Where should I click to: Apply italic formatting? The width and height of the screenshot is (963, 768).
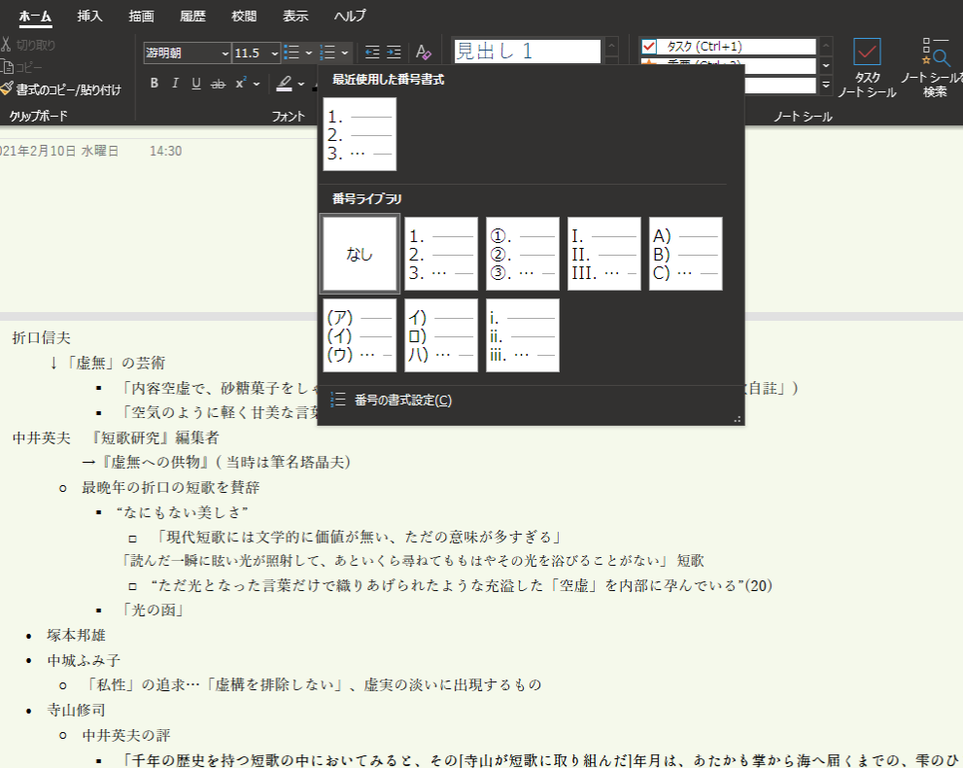pyautogui.click(x=173, y=84)
